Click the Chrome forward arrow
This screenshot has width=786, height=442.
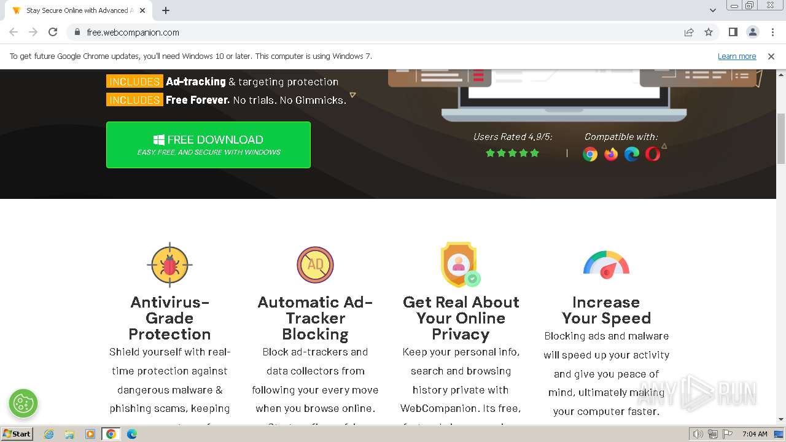tap(33, 33)
